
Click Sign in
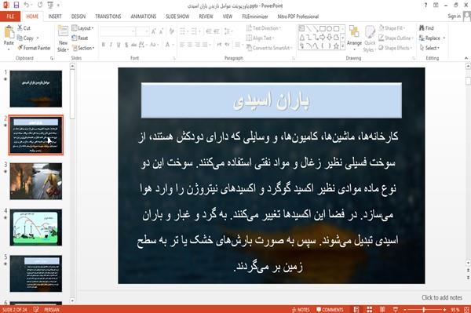pyautogui.click(x=454, y=16)
